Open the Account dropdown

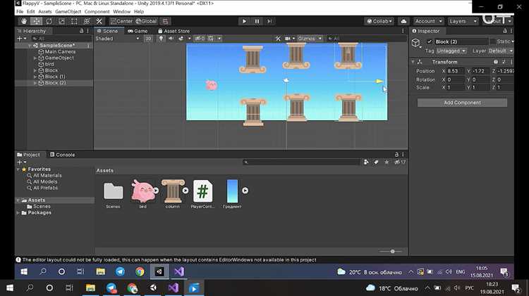coord(428,21)
